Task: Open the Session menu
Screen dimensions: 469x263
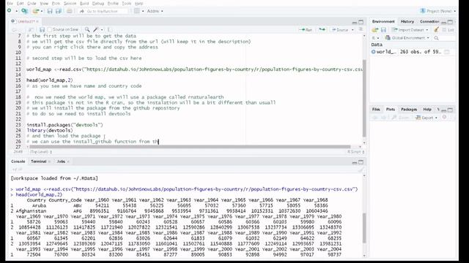Action: click(70, 3)
